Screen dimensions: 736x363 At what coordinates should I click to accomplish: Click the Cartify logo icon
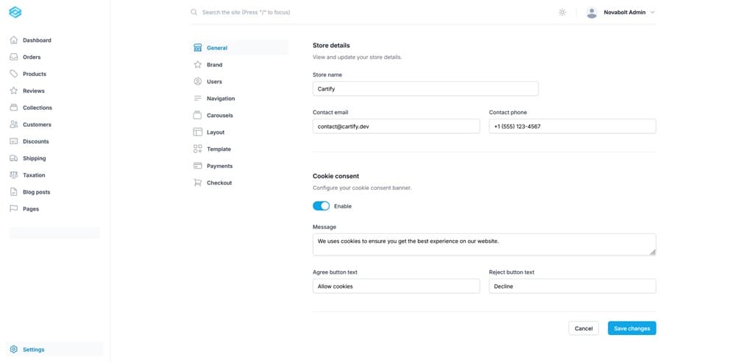[x=15, y=13]
